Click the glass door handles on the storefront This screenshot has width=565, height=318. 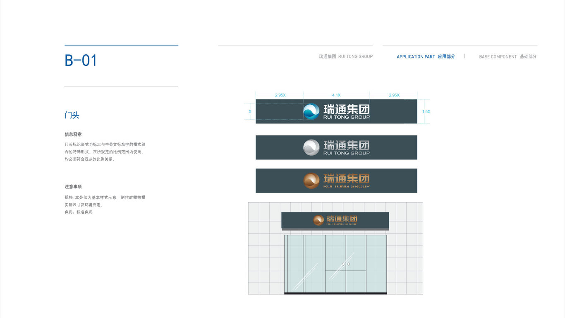pos(346,264)
